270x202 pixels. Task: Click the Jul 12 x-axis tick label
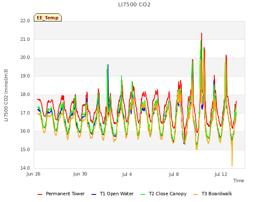(x=221, y=174)
